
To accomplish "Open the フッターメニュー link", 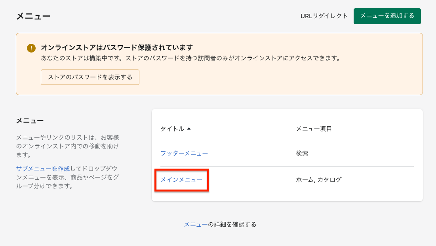I will click(x=184, y=153).
